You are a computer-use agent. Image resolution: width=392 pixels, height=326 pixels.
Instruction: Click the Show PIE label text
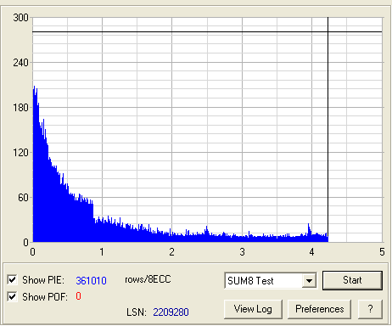[x=43, y=280]
